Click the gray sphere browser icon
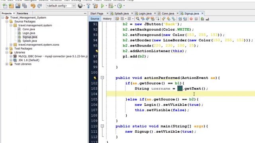The image size is (255, 143). pos(80,6)
